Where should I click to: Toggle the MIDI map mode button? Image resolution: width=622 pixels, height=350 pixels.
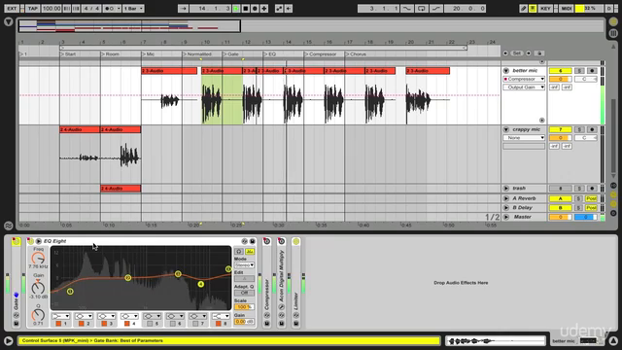point(566,9)
